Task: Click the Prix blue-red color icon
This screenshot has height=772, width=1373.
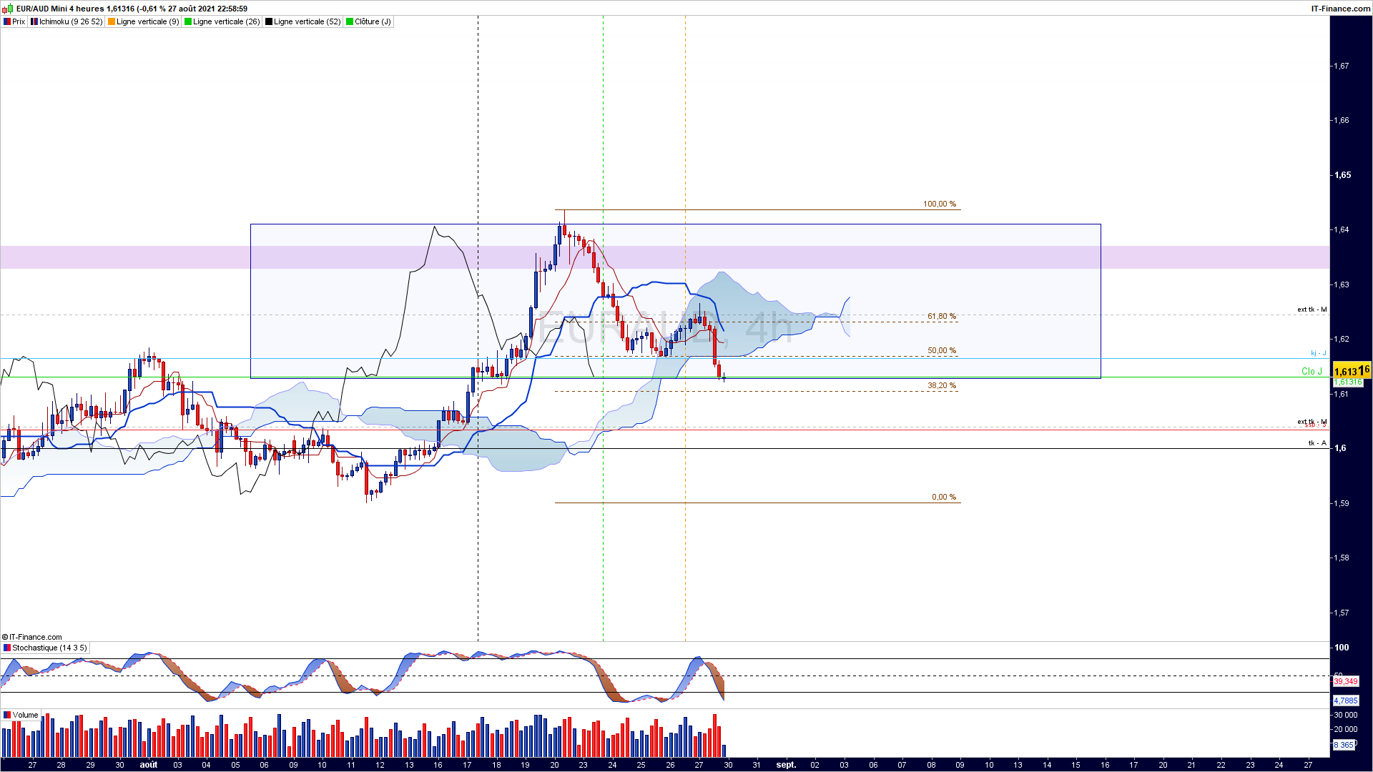Action: [x=7, y=21]
